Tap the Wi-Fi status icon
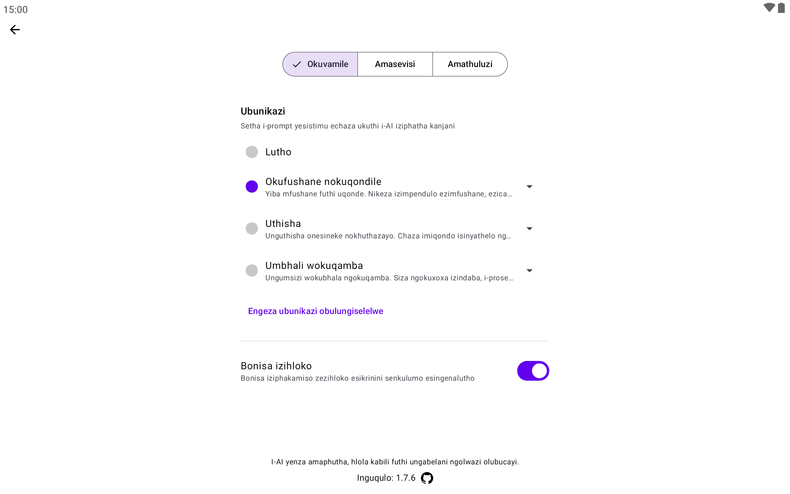The height and width of the screenshot is (494, 790). [x=769, y=8]
